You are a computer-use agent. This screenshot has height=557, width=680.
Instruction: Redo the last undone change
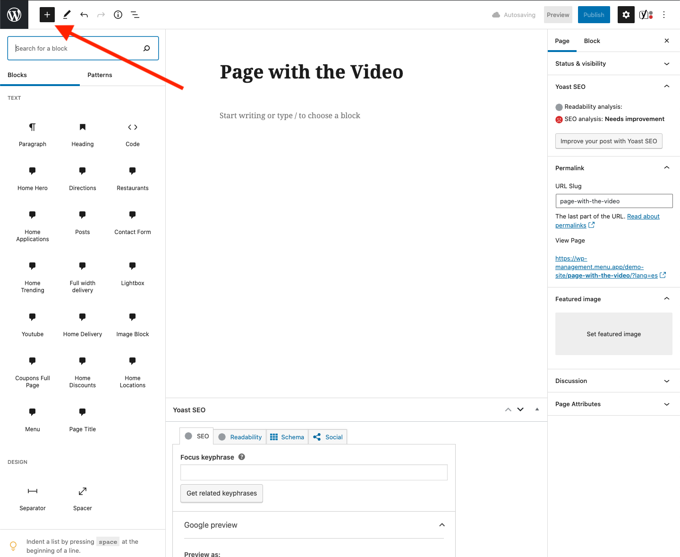pyautogui.click(x=101, y=15)
